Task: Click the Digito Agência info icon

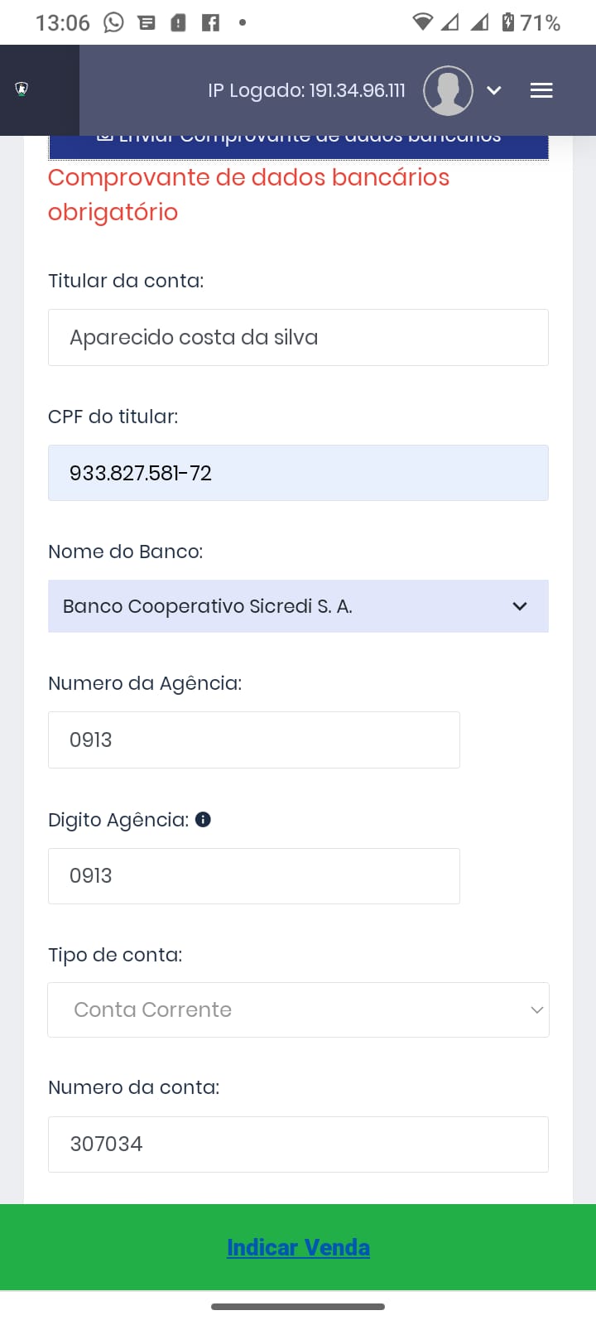Action: point(203,819)
